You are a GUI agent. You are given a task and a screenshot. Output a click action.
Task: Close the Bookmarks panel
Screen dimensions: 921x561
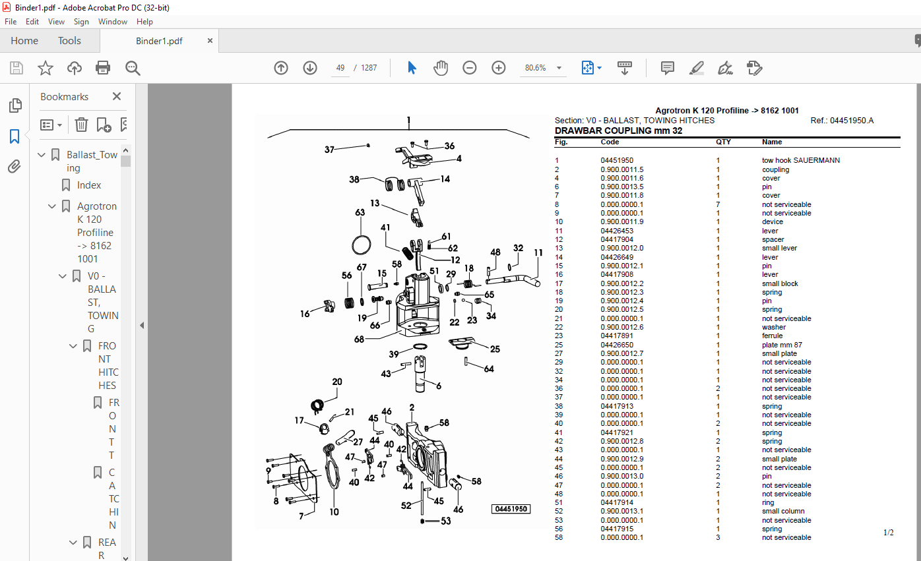[117, 97]
